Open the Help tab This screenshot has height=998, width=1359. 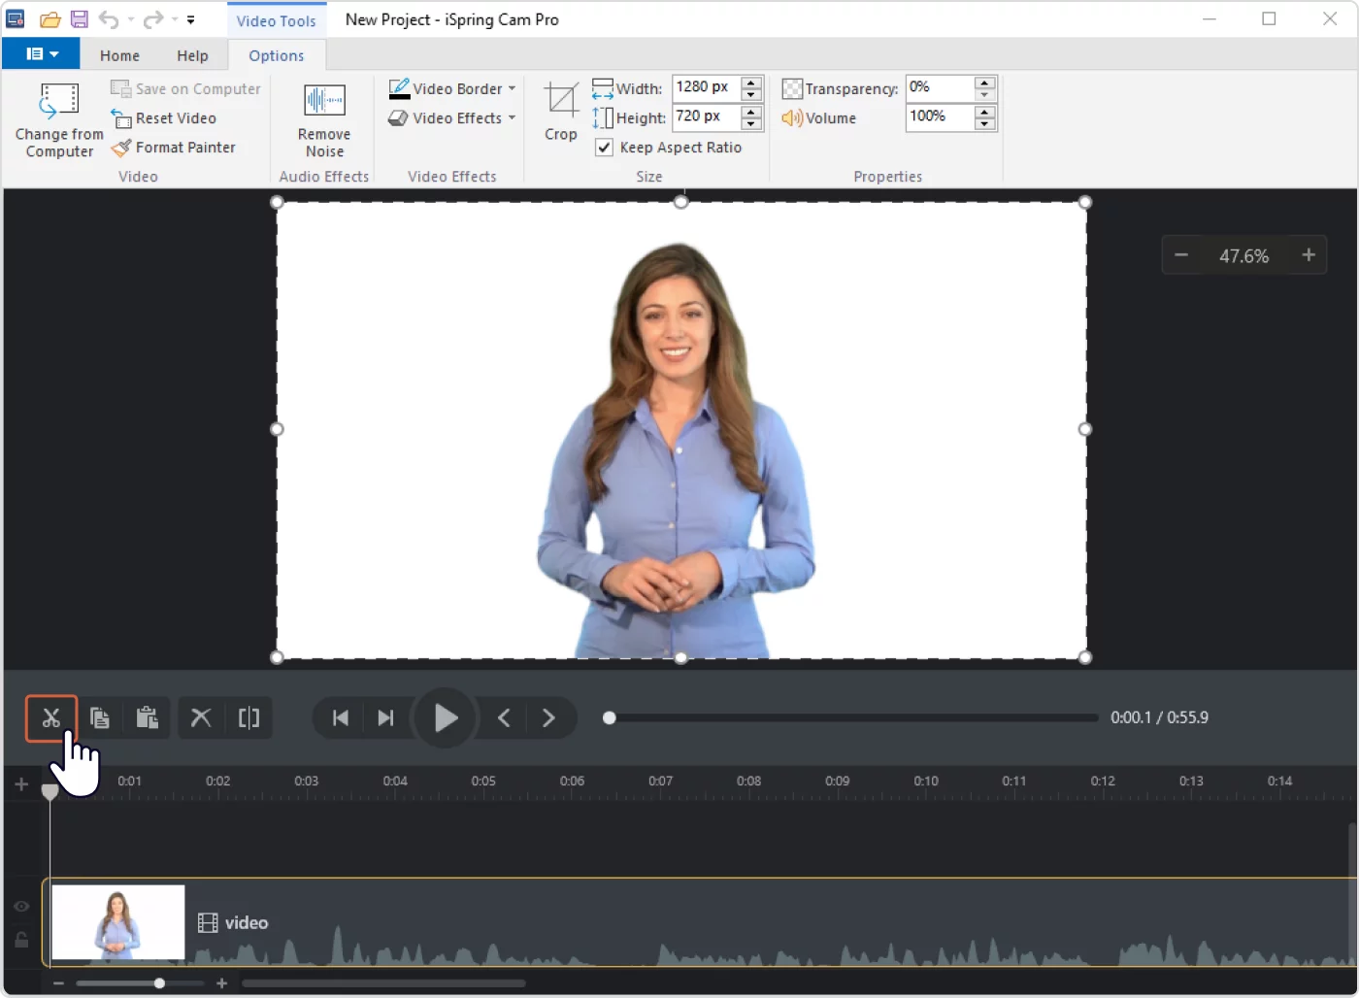point(192,55)
